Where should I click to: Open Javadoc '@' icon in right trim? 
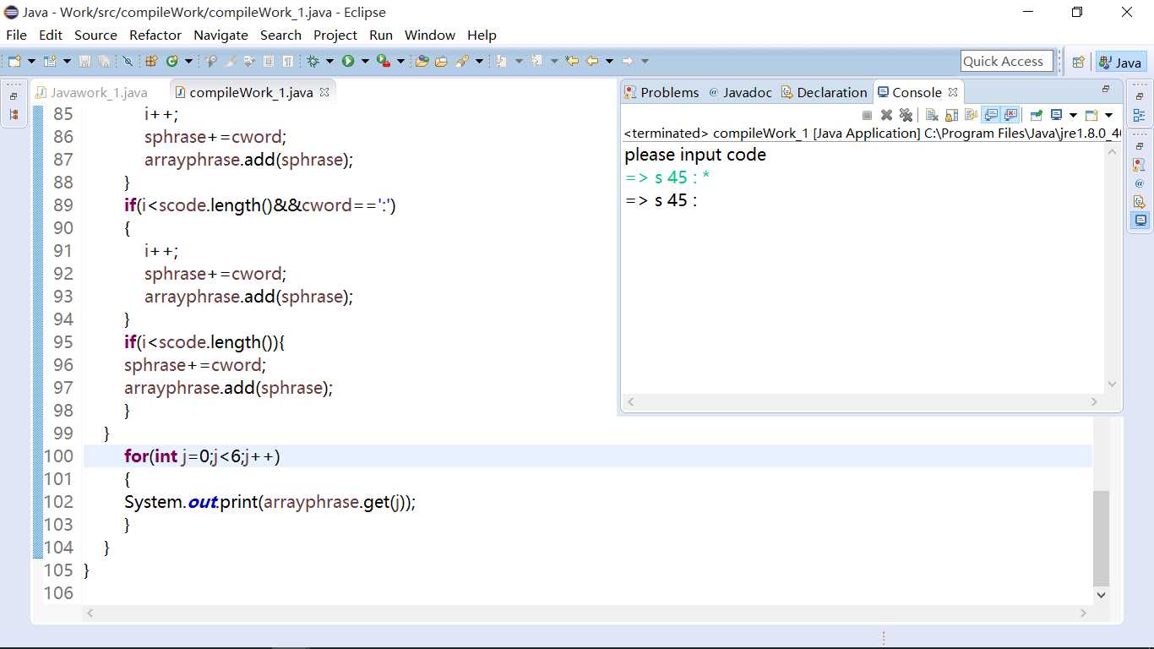point(1140,183)
